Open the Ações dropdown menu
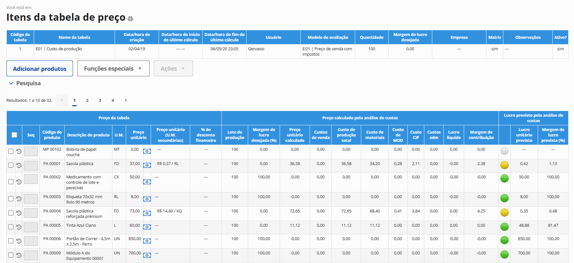 click(173, 68)
